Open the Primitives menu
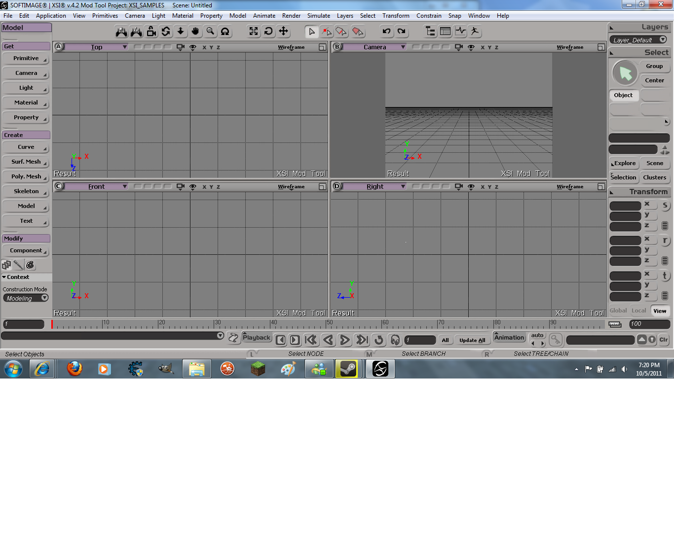This screenshot has width=674, height=551. (105, 15)
